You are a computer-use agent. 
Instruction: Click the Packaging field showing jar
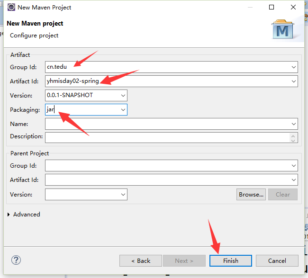coord(86,109)
